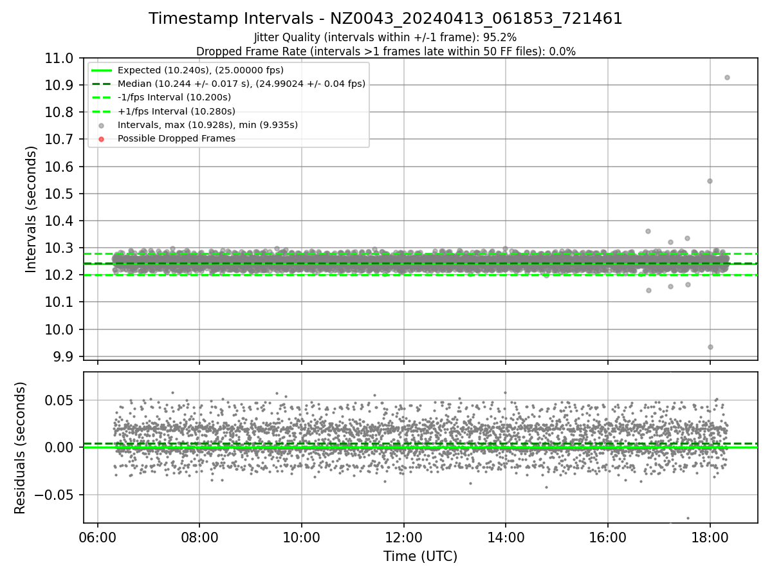Click legend entry Intervals, max (10.928s)
This screenshot has width=772, height=579.
pyautogui.click(x=208, y=125)
